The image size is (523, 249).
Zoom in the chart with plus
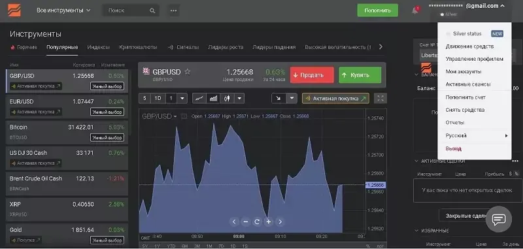click(x=268, y=222)
